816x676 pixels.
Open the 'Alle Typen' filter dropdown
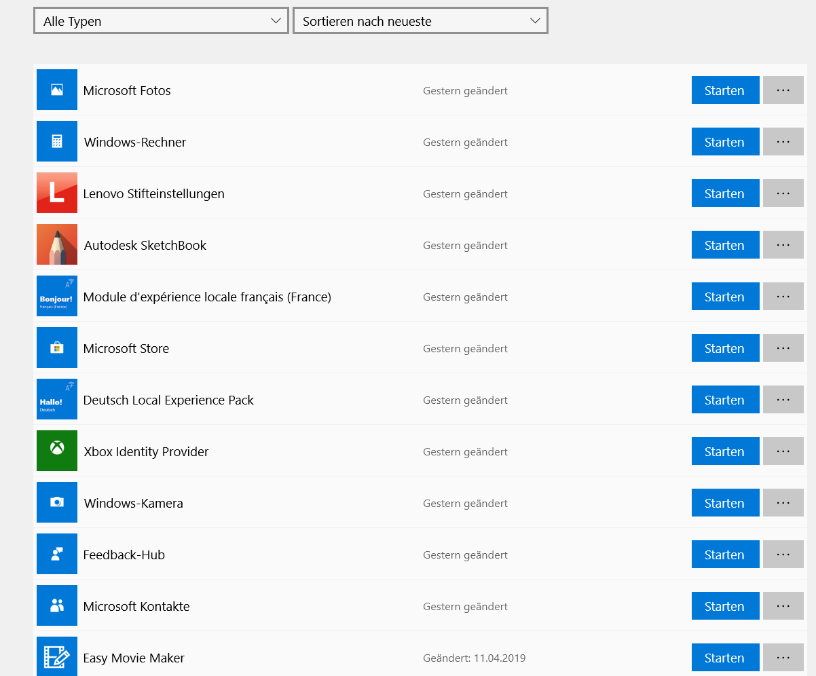pos(161,21)
